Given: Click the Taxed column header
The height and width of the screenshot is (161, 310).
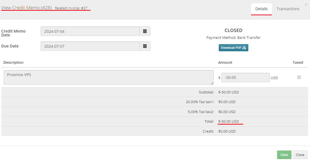Looking at the screenshot, I should click(298, 63).
